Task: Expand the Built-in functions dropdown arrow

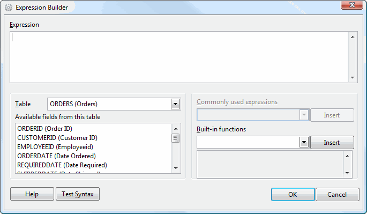Action: (x=304, y=142)
